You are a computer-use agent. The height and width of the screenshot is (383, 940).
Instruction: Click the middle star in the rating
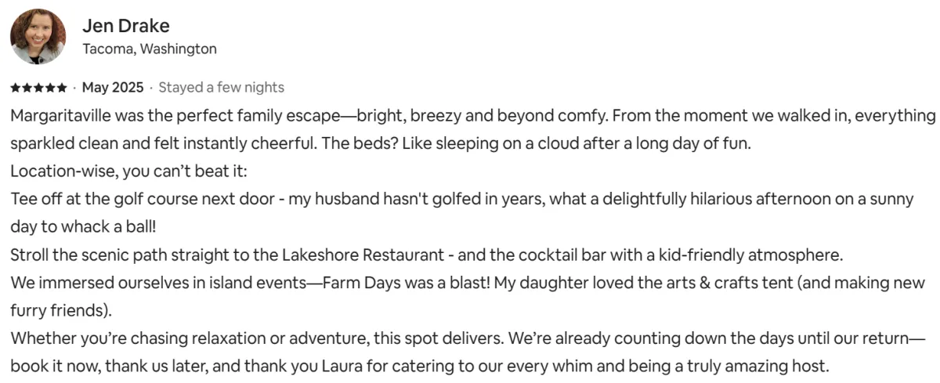(x=39, y=87)
